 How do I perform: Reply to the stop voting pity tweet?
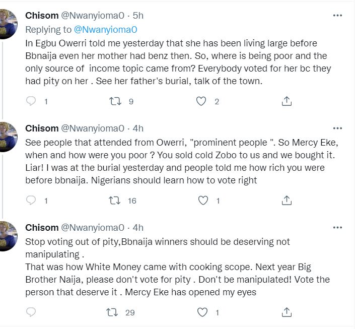(31, 312)
